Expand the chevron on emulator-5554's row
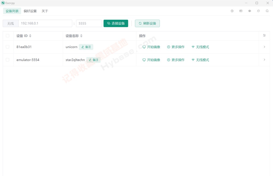Viewport: 273px width, 176px height. (x=264, y=60)
